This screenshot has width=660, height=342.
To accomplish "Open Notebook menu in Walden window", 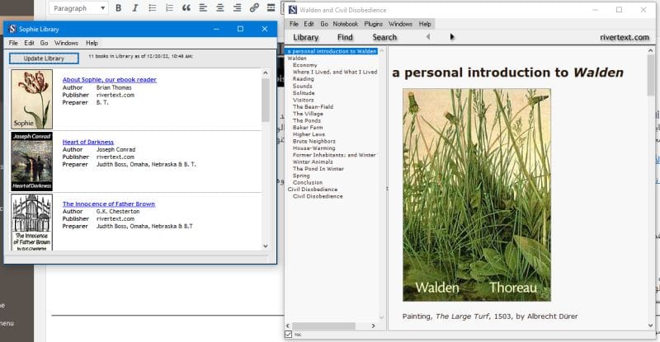I will [x=346, y=24].
